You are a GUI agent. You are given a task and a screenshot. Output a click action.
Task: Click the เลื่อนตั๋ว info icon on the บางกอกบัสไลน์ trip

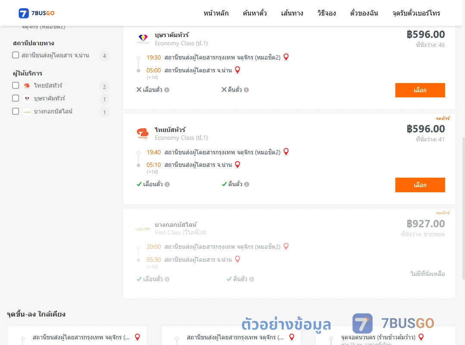[167, 279]
